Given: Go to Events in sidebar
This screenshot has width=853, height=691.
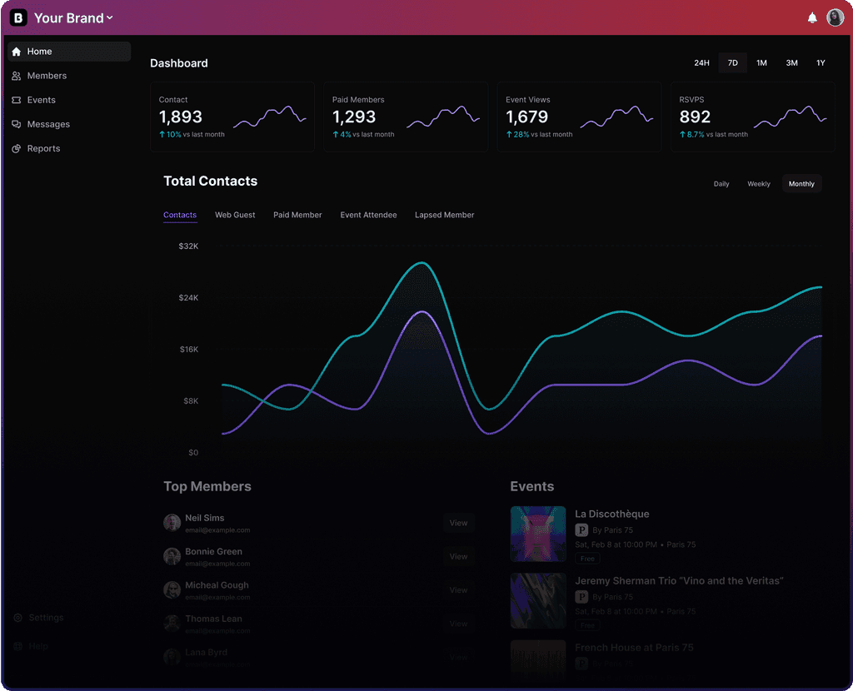Looking at the screenshot, I should click(x=42, y=100).
